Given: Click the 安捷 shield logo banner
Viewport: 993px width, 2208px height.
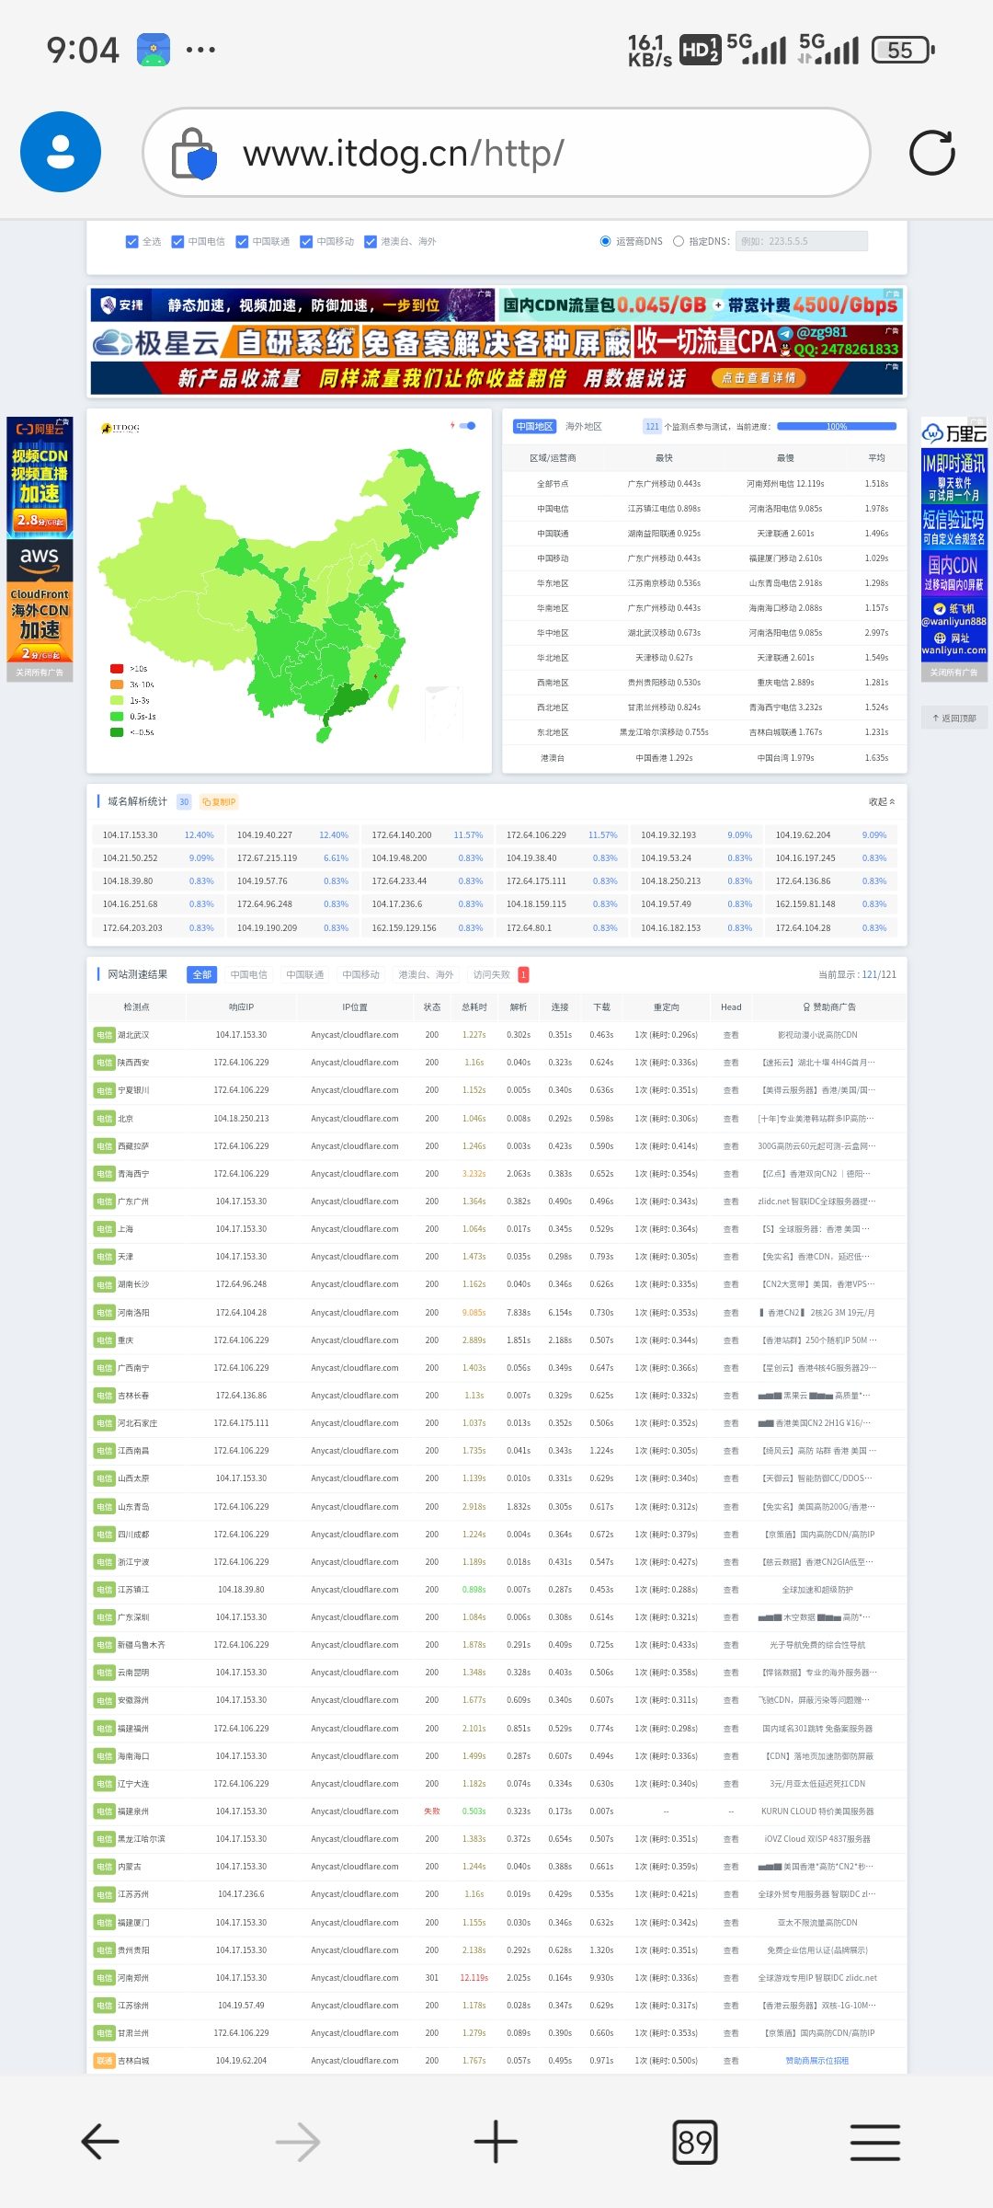Looking at the screenshot, I should 123,305.
